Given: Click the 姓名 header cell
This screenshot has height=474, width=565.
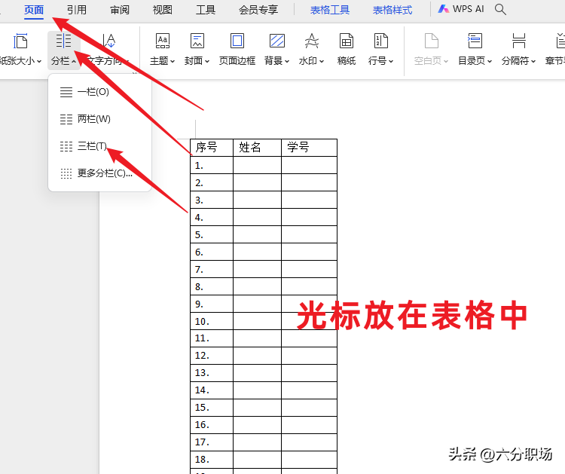Looking at the screenshot, I should [258, 148].
